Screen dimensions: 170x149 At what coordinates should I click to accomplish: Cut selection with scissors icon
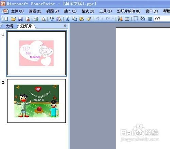point(68,19)
